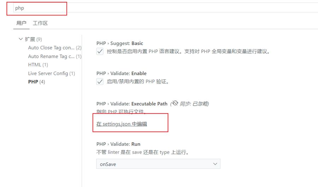318x187 pixels.
Task: Select Auto Rename Tag configuration item
Action: point(55,56)
